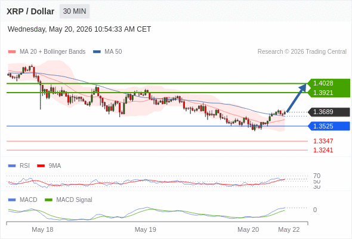
Task: Click the May 18 date axis label
Action: point(42,229)
